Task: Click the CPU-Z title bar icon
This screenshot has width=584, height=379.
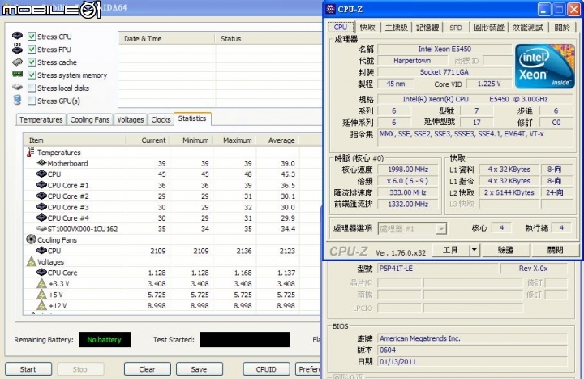Action: click(x=330, y=9)
